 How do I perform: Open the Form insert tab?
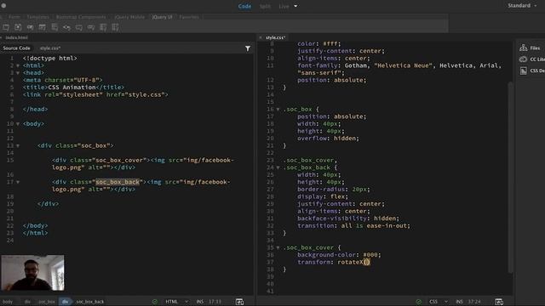click(14, 17)
